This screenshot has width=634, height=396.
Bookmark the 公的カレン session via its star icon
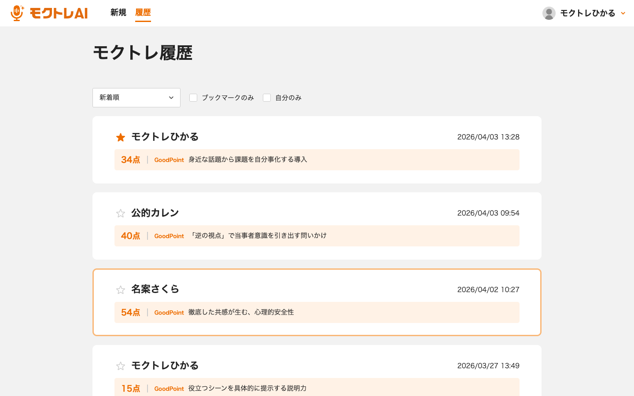coord(121,213)
